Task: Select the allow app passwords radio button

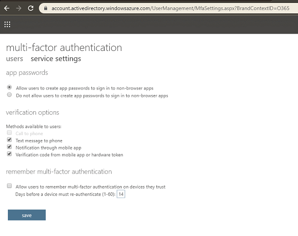Action: click(9, 87)
